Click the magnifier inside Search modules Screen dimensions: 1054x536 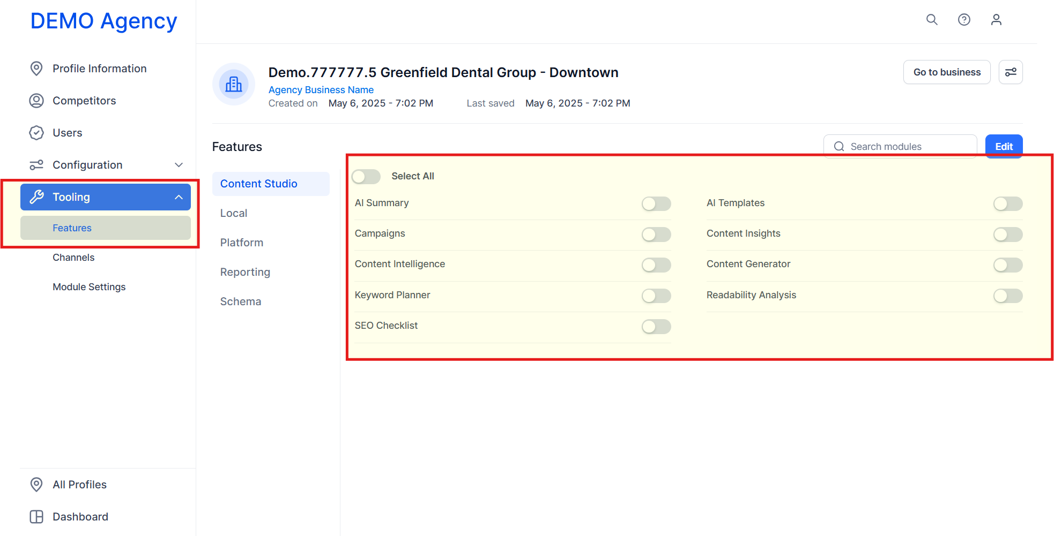coord(839,147)
